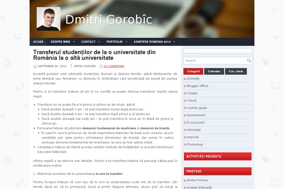Click the search magnifier icon
Image resolution: width=284 pixels, height=189 pixels.
coord(249,60)
